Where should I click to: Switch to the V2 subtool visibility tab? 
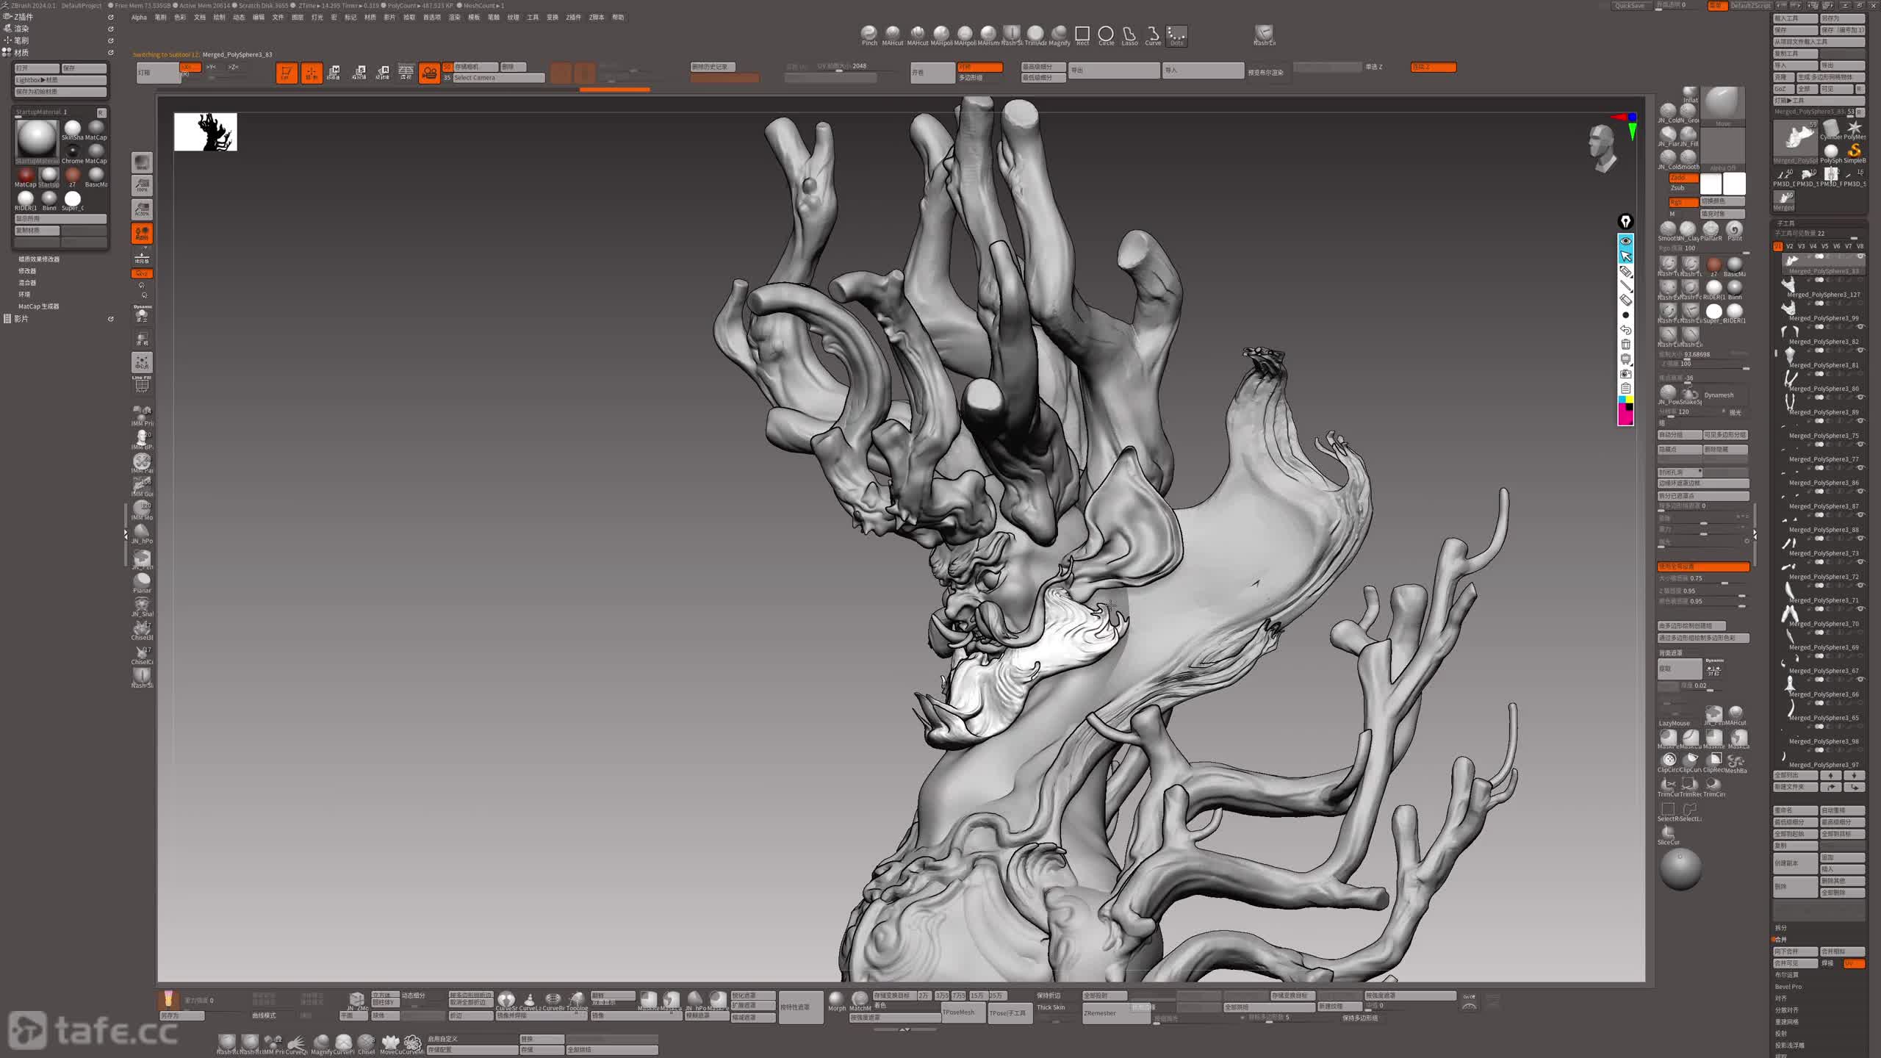tap(1789, 246)
